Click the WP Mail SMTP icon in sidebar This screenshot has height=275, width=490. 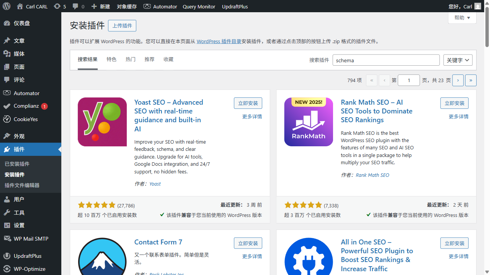pos(7,238)
